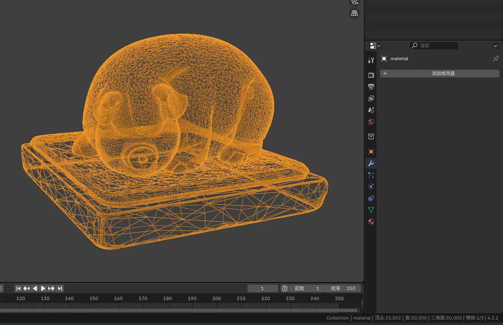Expand the timeline sidebar arrow
This screenshot has width=503, height=325.
(x=362, y=302)
